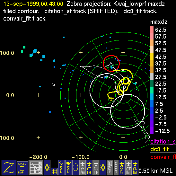Click the WORK Z MAP icon
Viewport: 176px width, 176px height.
click(x=22, y=168)
